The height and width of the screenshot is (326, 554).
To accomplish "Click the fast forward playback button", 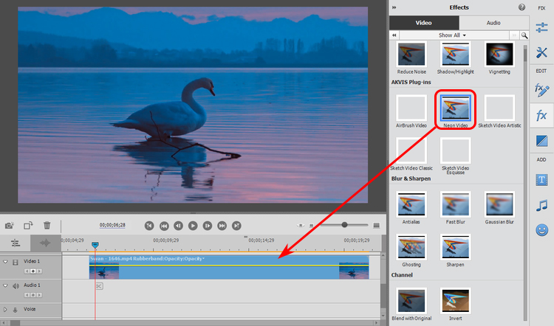I will point(222,226).
